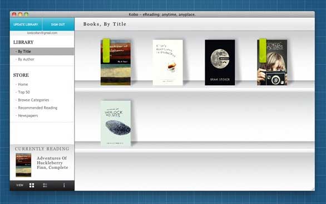Click the Kobo window title bar text
Screen dimensions: 326x204
click(162, 14)
